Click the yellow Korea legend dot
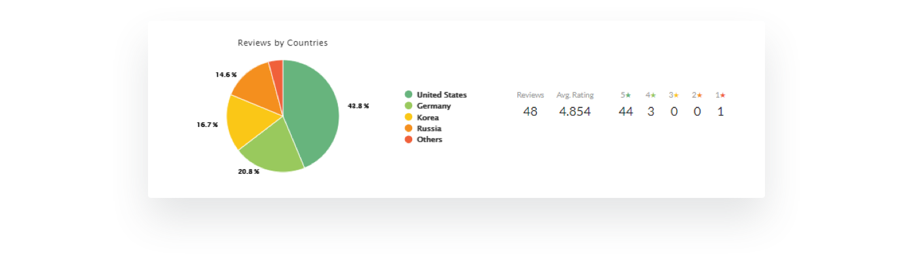This screenshot has width=913, height=263. pyautogui.click(x=409, y=118)
